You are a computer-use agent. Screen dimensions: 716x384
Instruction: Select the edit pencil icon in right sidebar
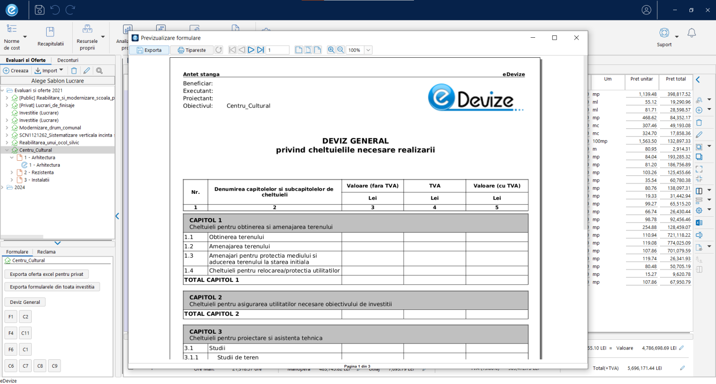[698, 134]
